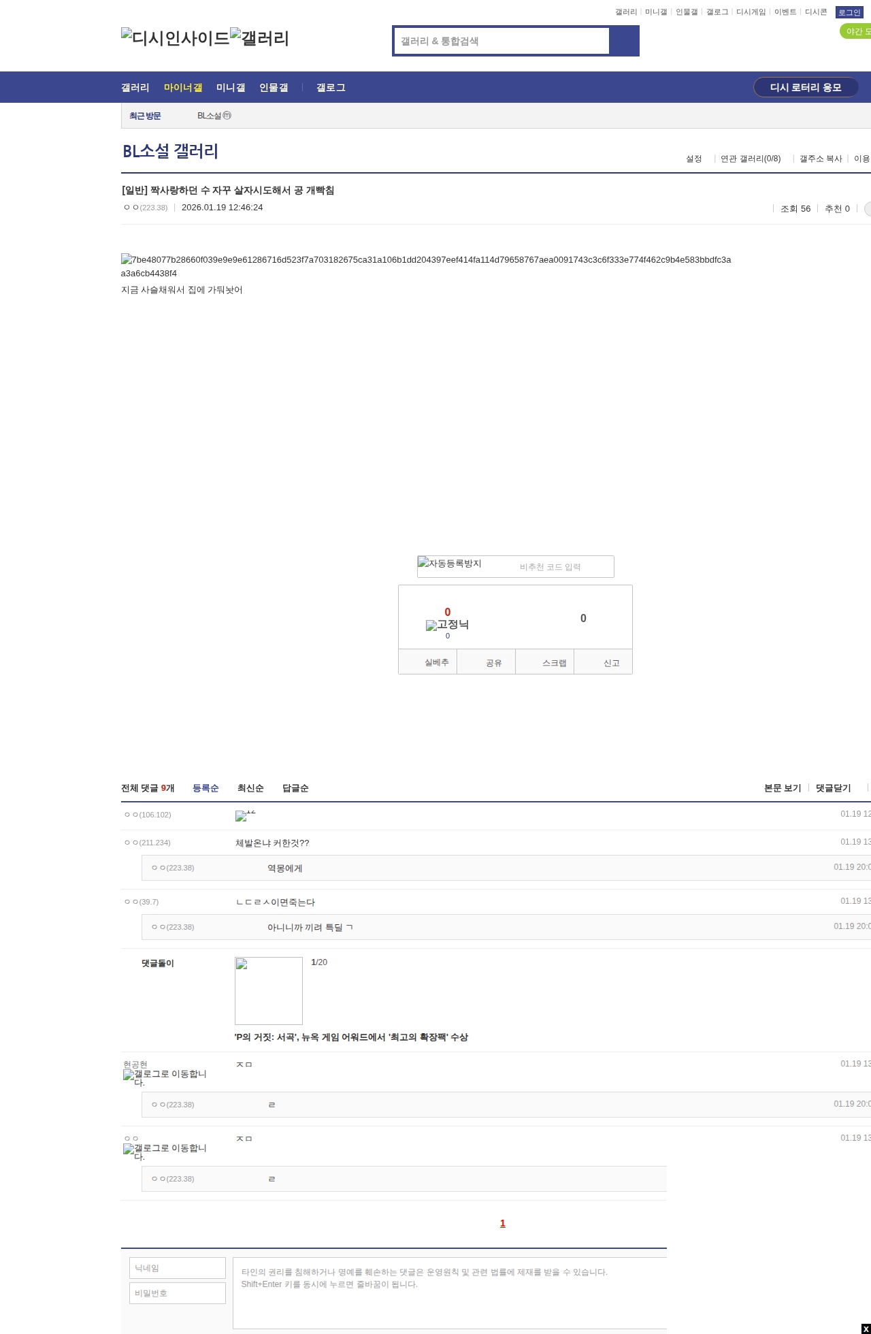Image resolution: width=871 pixels, height=1334 pixels.
Task: Open the 설정 settings menu
Action: (693, 159)
